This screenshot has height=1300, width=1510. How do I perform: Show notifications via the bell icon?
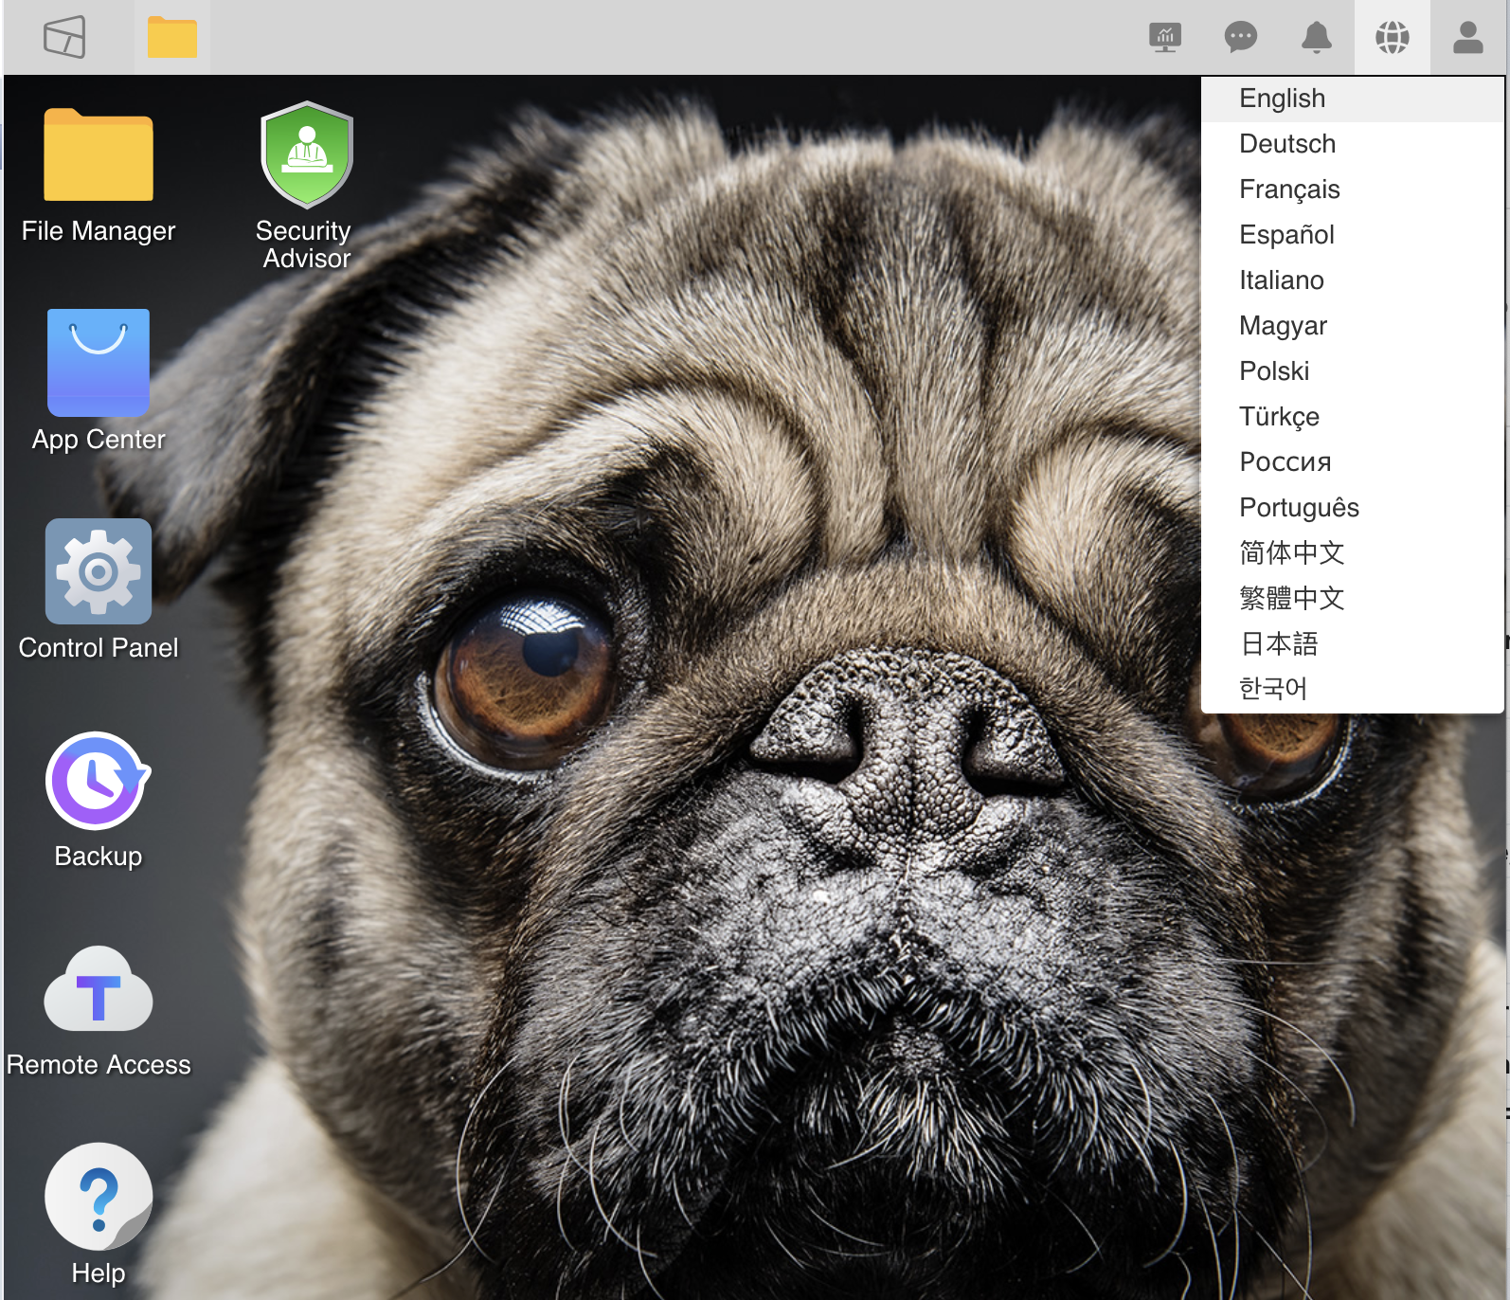pos(1316,38)
